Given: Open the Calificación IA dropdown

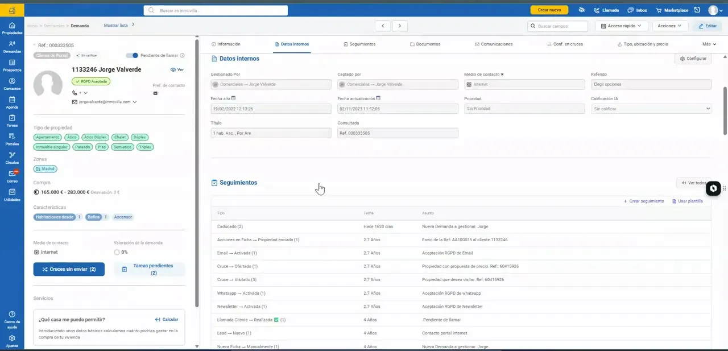Looking at the screenshot, I should [651, 109].
